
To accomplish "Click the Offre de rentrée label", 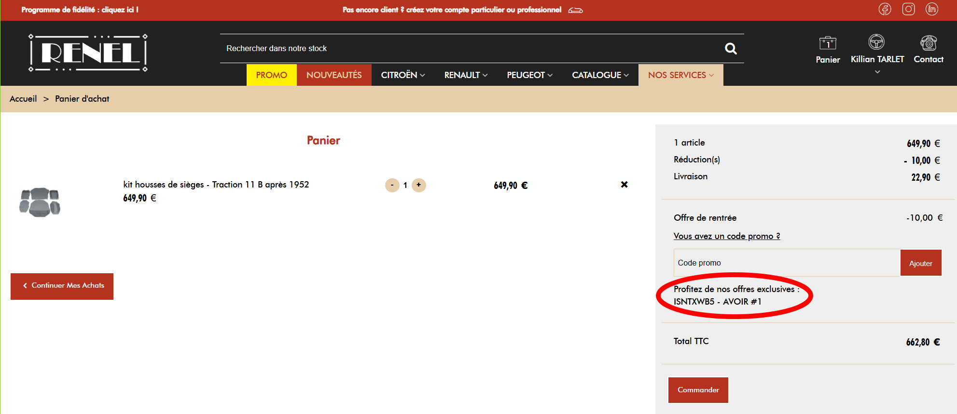I will pos(705,218).
